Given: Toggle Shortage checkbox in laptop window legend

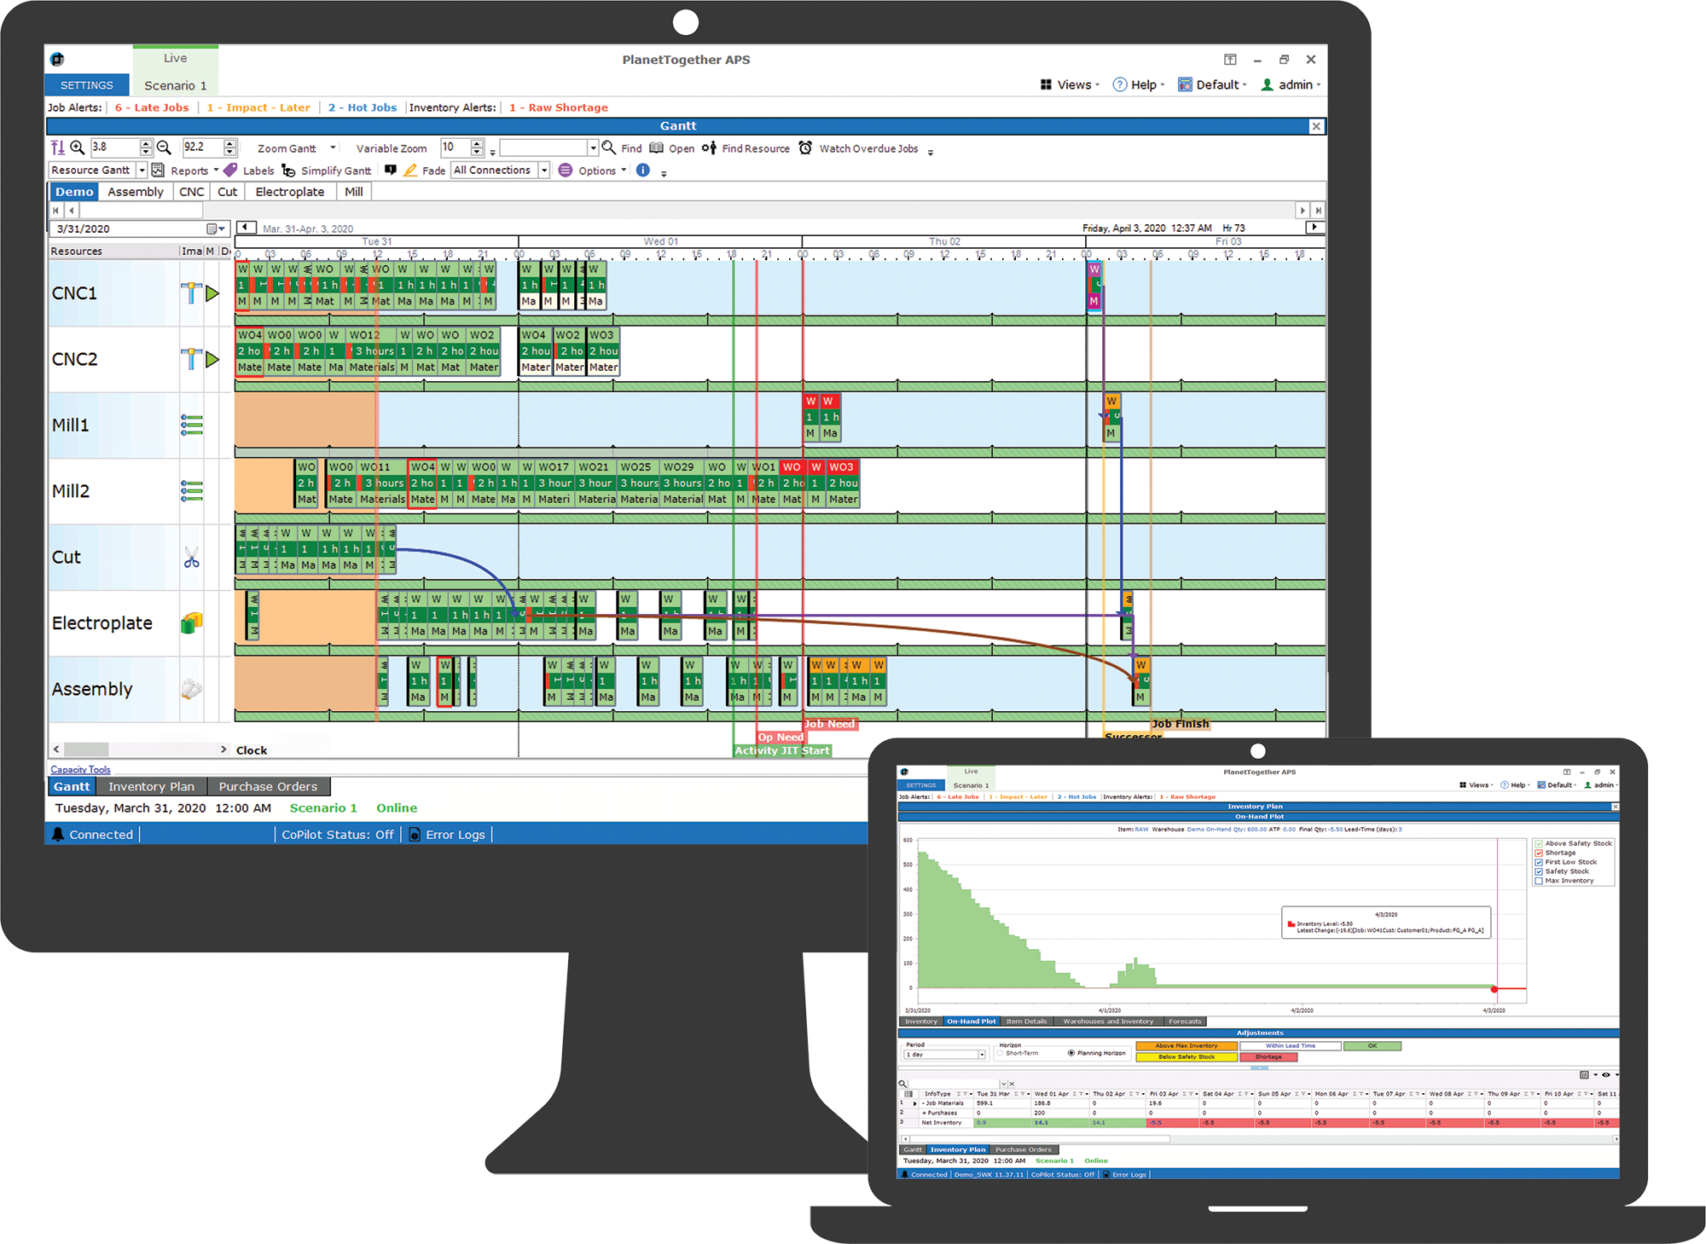Looking at the screenshot, I should [1539, 853].
